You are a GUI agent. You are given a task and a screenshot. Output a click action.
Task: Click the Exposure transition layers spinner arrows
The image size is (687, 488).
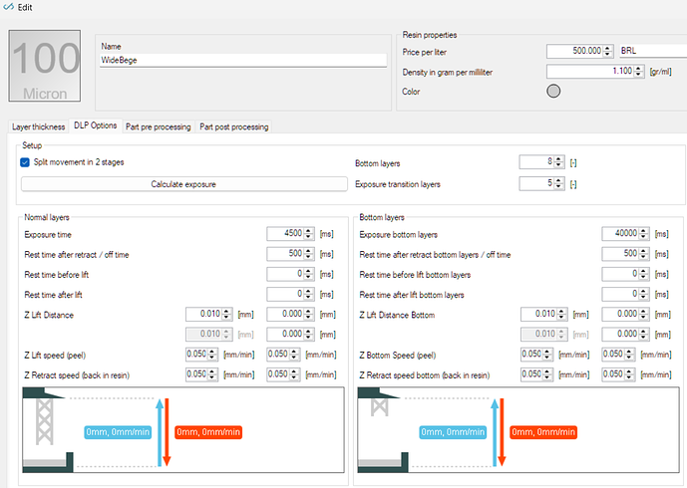(558, 183)
